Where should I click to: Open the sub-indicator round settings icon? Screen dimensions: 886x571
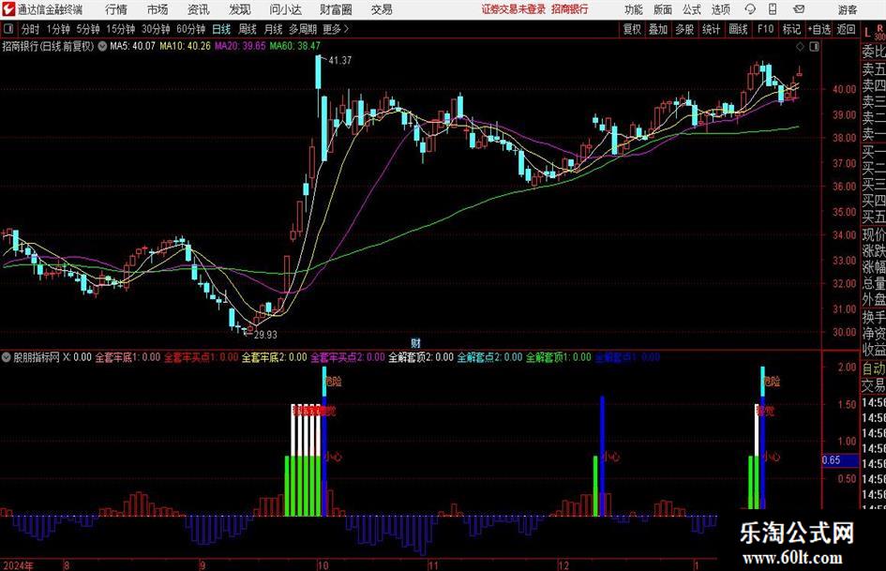click(x=7, y=357)
